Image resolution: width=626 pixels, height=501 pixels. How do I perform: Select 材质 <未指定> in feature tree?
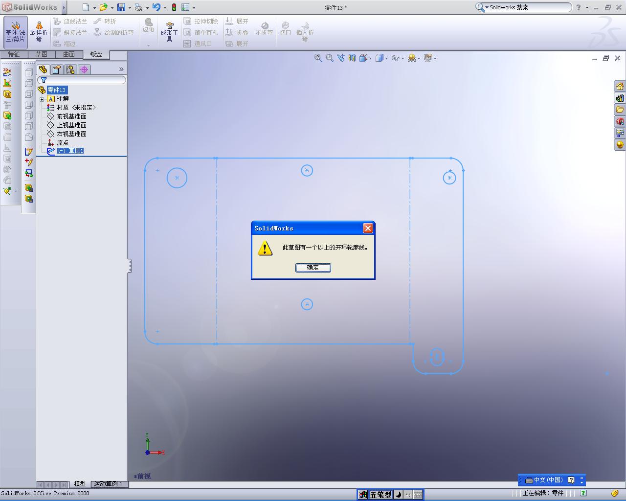coord(76,108)
